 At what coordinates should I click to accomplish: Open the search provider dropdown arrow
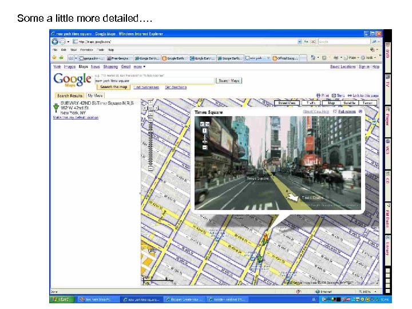(379, 42)
